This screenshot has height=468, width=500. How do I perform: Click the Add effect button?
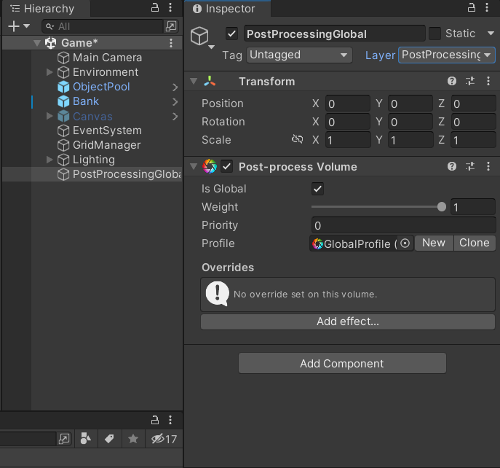(x=348, y=321)
